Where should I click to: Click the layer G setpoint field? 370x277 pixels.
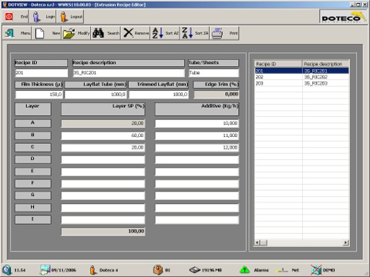point(103,195)
